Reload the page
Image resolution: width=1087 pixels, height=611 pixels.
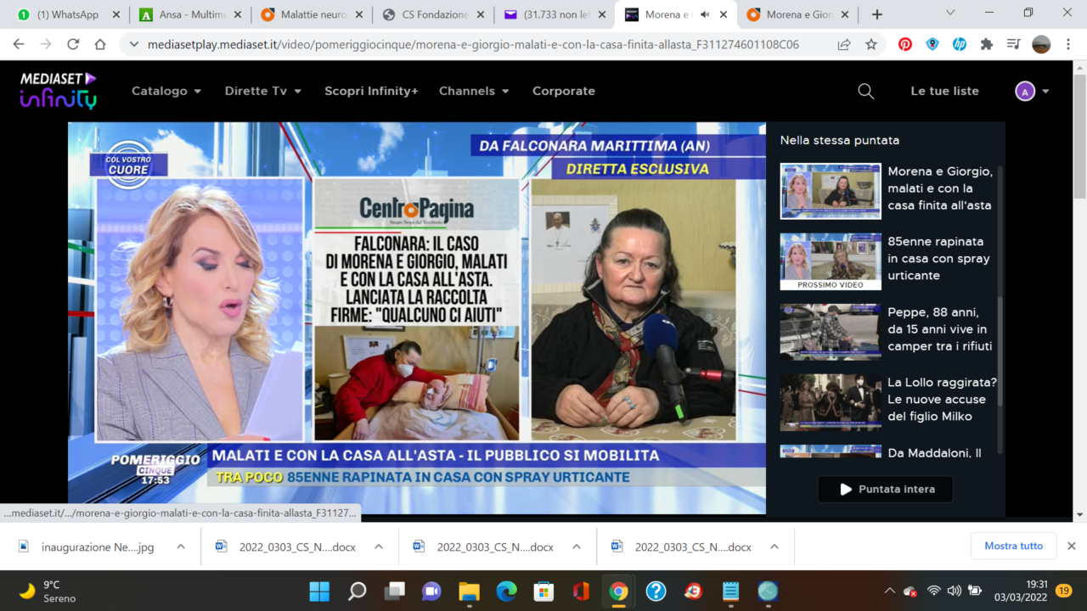click(x=73, y=44)
